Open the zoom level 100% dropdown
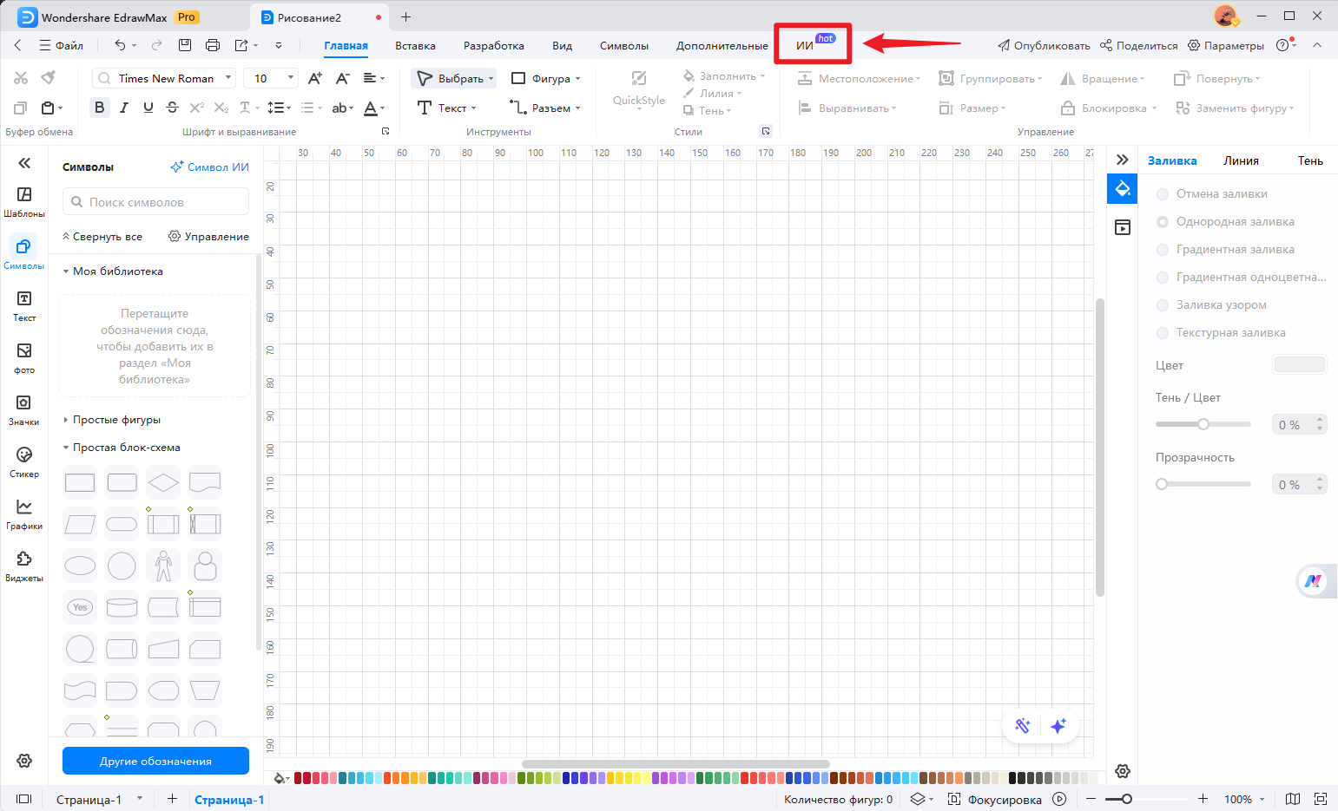 pyautogui.click(x=1243, y=799)
